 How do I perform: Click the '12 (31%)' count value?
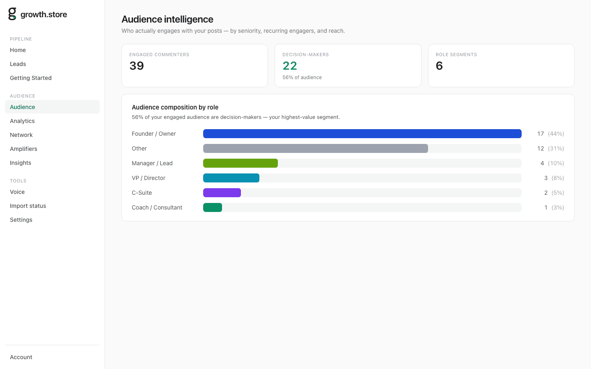click(550, 148)
